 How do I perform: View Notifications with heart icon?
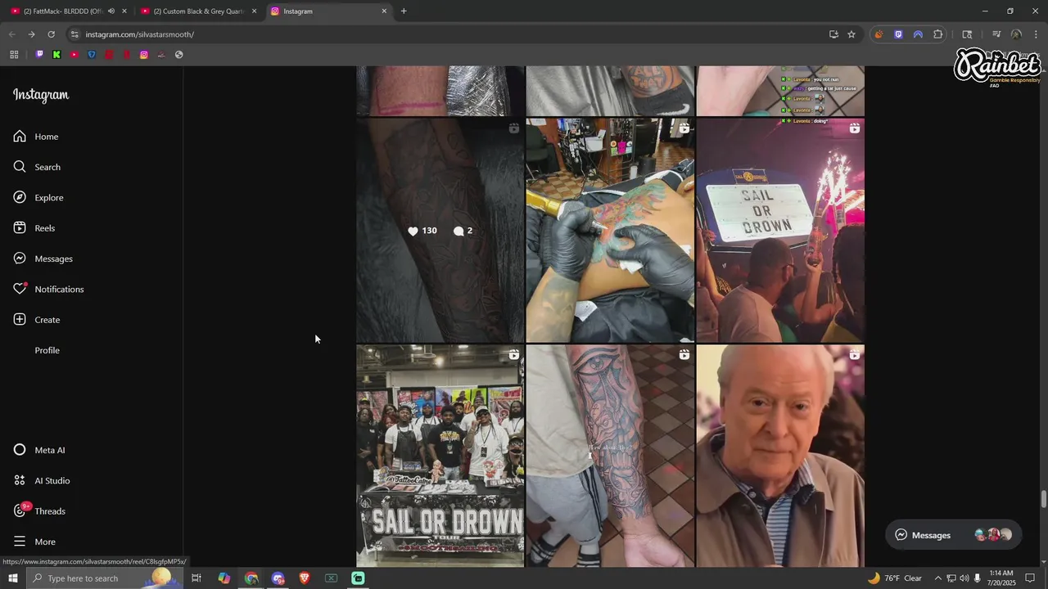click(48, 289)
